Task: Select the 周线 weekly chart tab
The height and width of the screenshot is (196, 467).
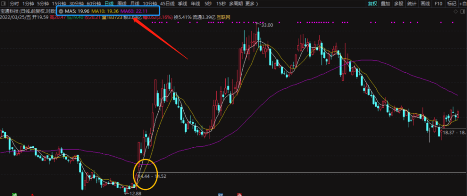Action: click(x=122, y=4)
